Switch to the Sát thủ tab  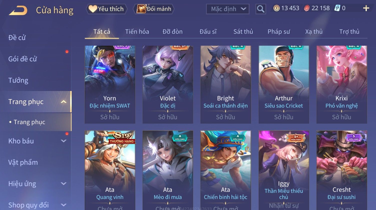click(243, 32)
